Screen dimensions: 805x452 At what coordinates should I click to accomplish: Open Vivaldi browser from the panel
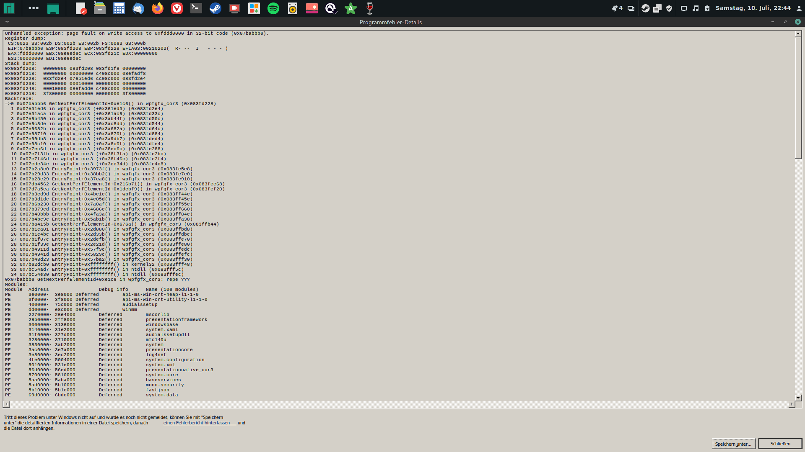[x=177, y=8]
